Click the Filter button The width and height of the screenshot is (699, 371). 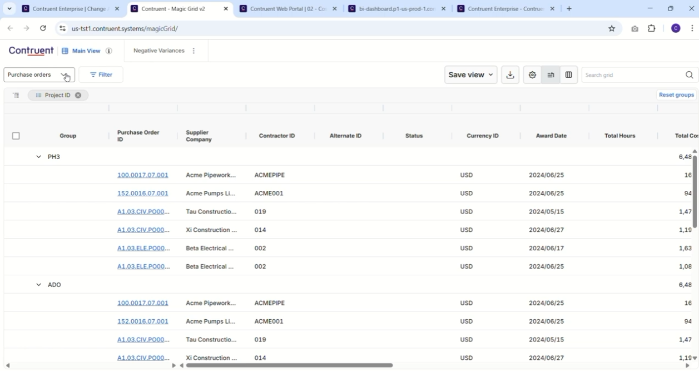coord(101,75)
